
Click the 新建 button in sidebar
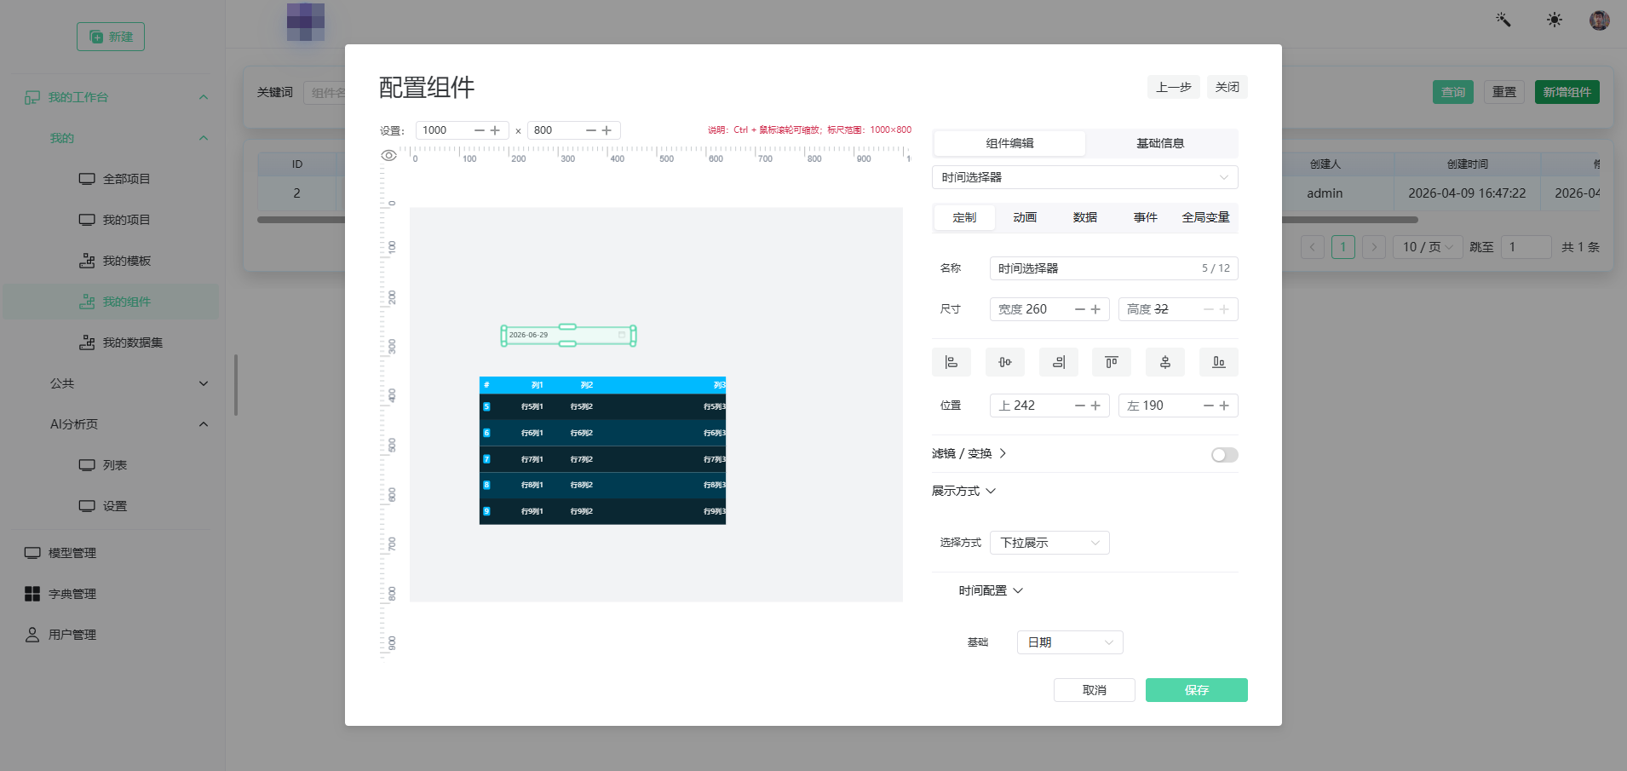pos(111,37)
